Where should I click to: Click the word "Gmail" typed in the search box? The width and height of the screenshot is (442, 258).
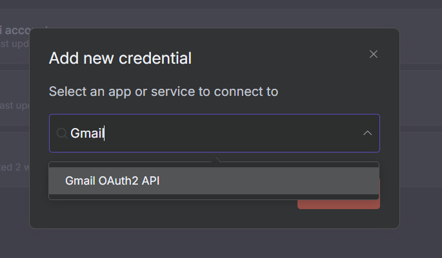tap(86, 133)
